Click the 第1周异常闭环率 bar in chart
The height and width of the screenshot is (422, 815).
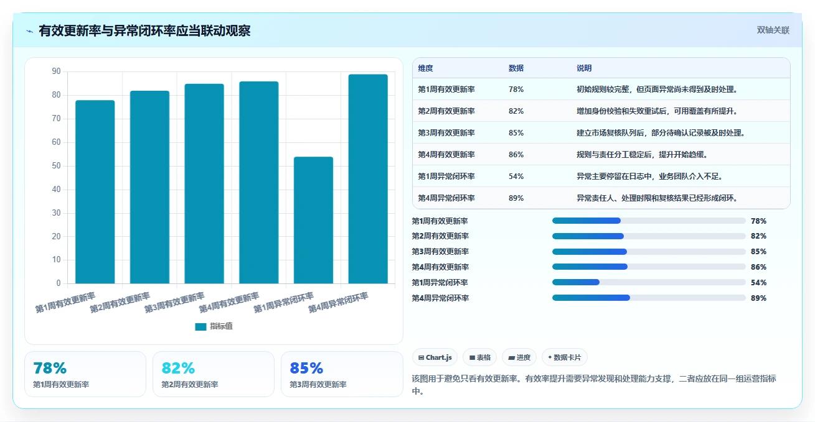tap(313, 220)
